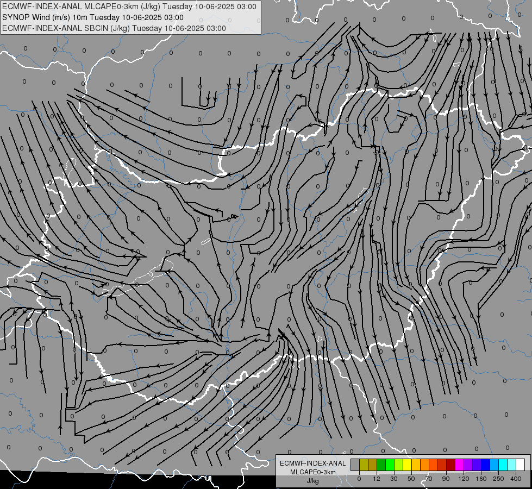Click the pure yellow swatch left of 50
This screenshot has height=489, width=532.
coord(408,465)
